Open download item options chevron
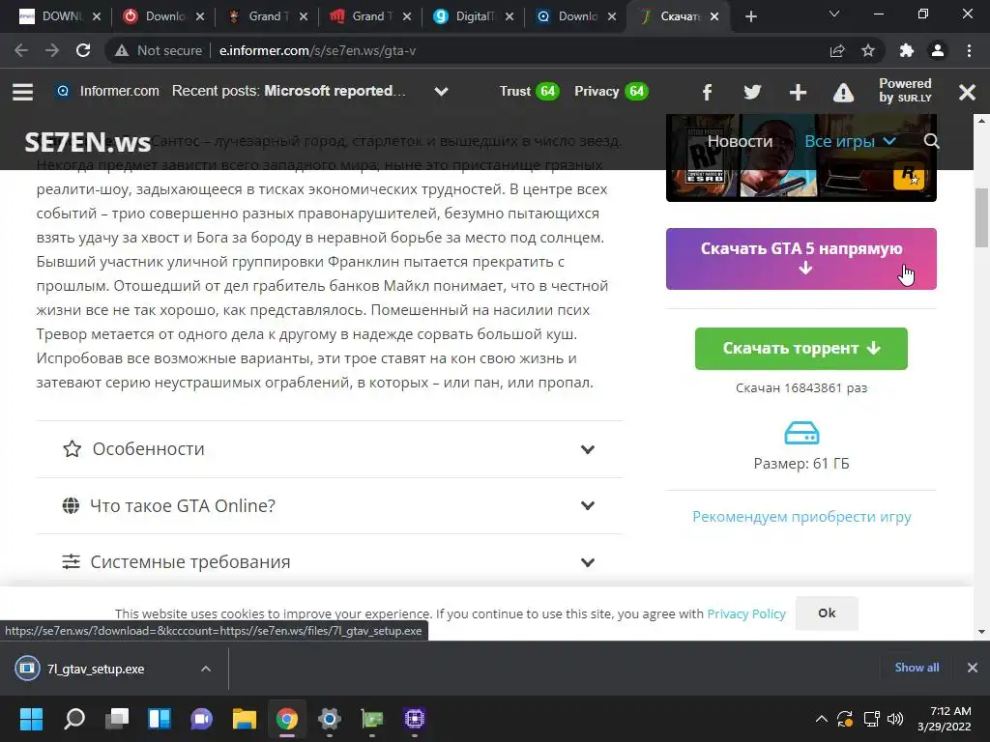990x742 pixels. tap(206, 669)
